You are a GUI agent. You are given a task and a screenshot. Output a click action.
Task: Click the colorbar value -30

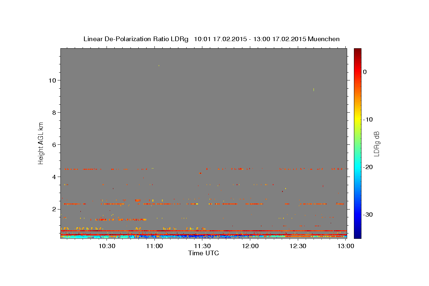[368, 214]
